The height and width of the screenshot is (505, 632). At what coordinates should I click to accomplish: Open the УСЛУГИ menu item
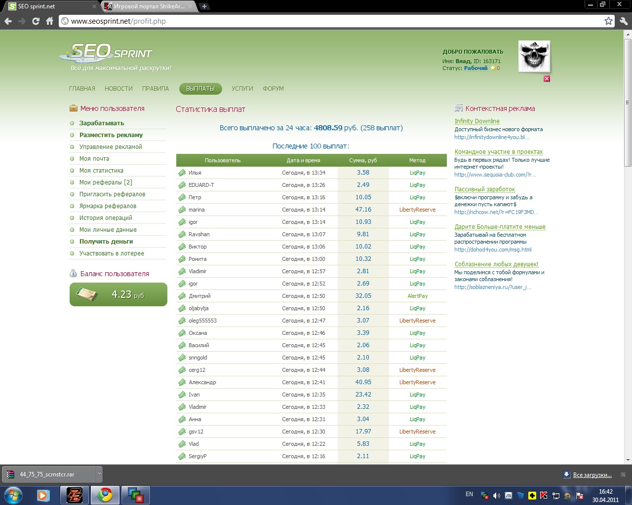point(242,89)
